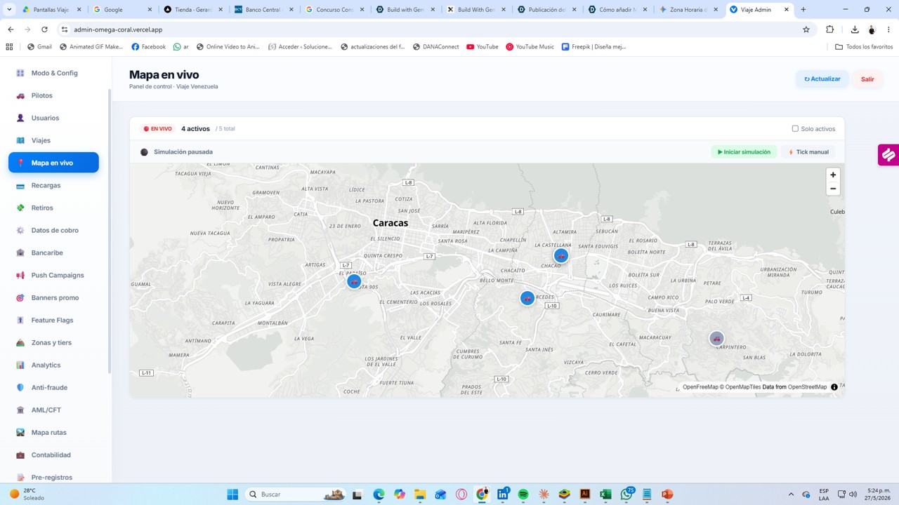Zoom in on the map

833,175
